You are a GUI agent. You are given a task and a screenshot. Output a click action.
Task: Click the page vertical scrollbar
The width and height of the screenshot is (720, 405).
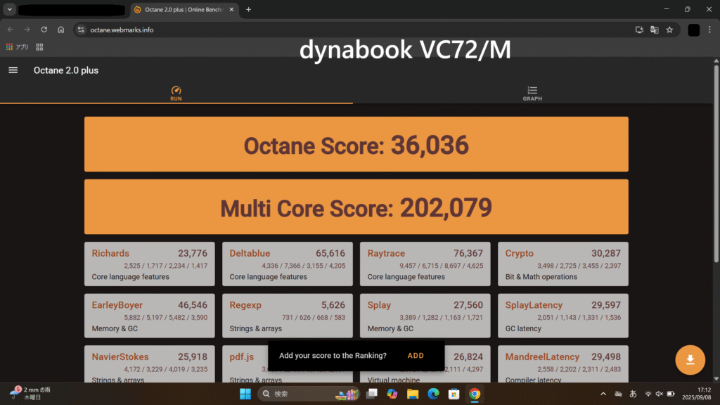pos(716,164)
